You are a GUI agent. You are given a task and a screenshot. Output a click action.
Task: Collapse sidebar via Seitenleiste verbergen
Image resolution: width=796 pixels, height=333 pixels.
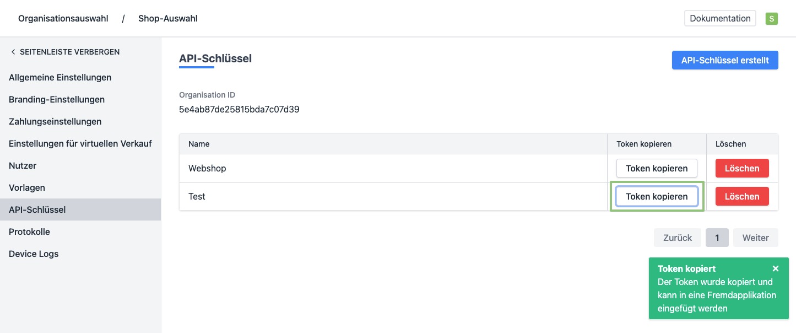(x=65, y=52)
